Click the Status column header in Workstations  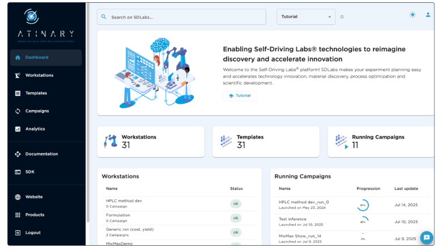236,189
